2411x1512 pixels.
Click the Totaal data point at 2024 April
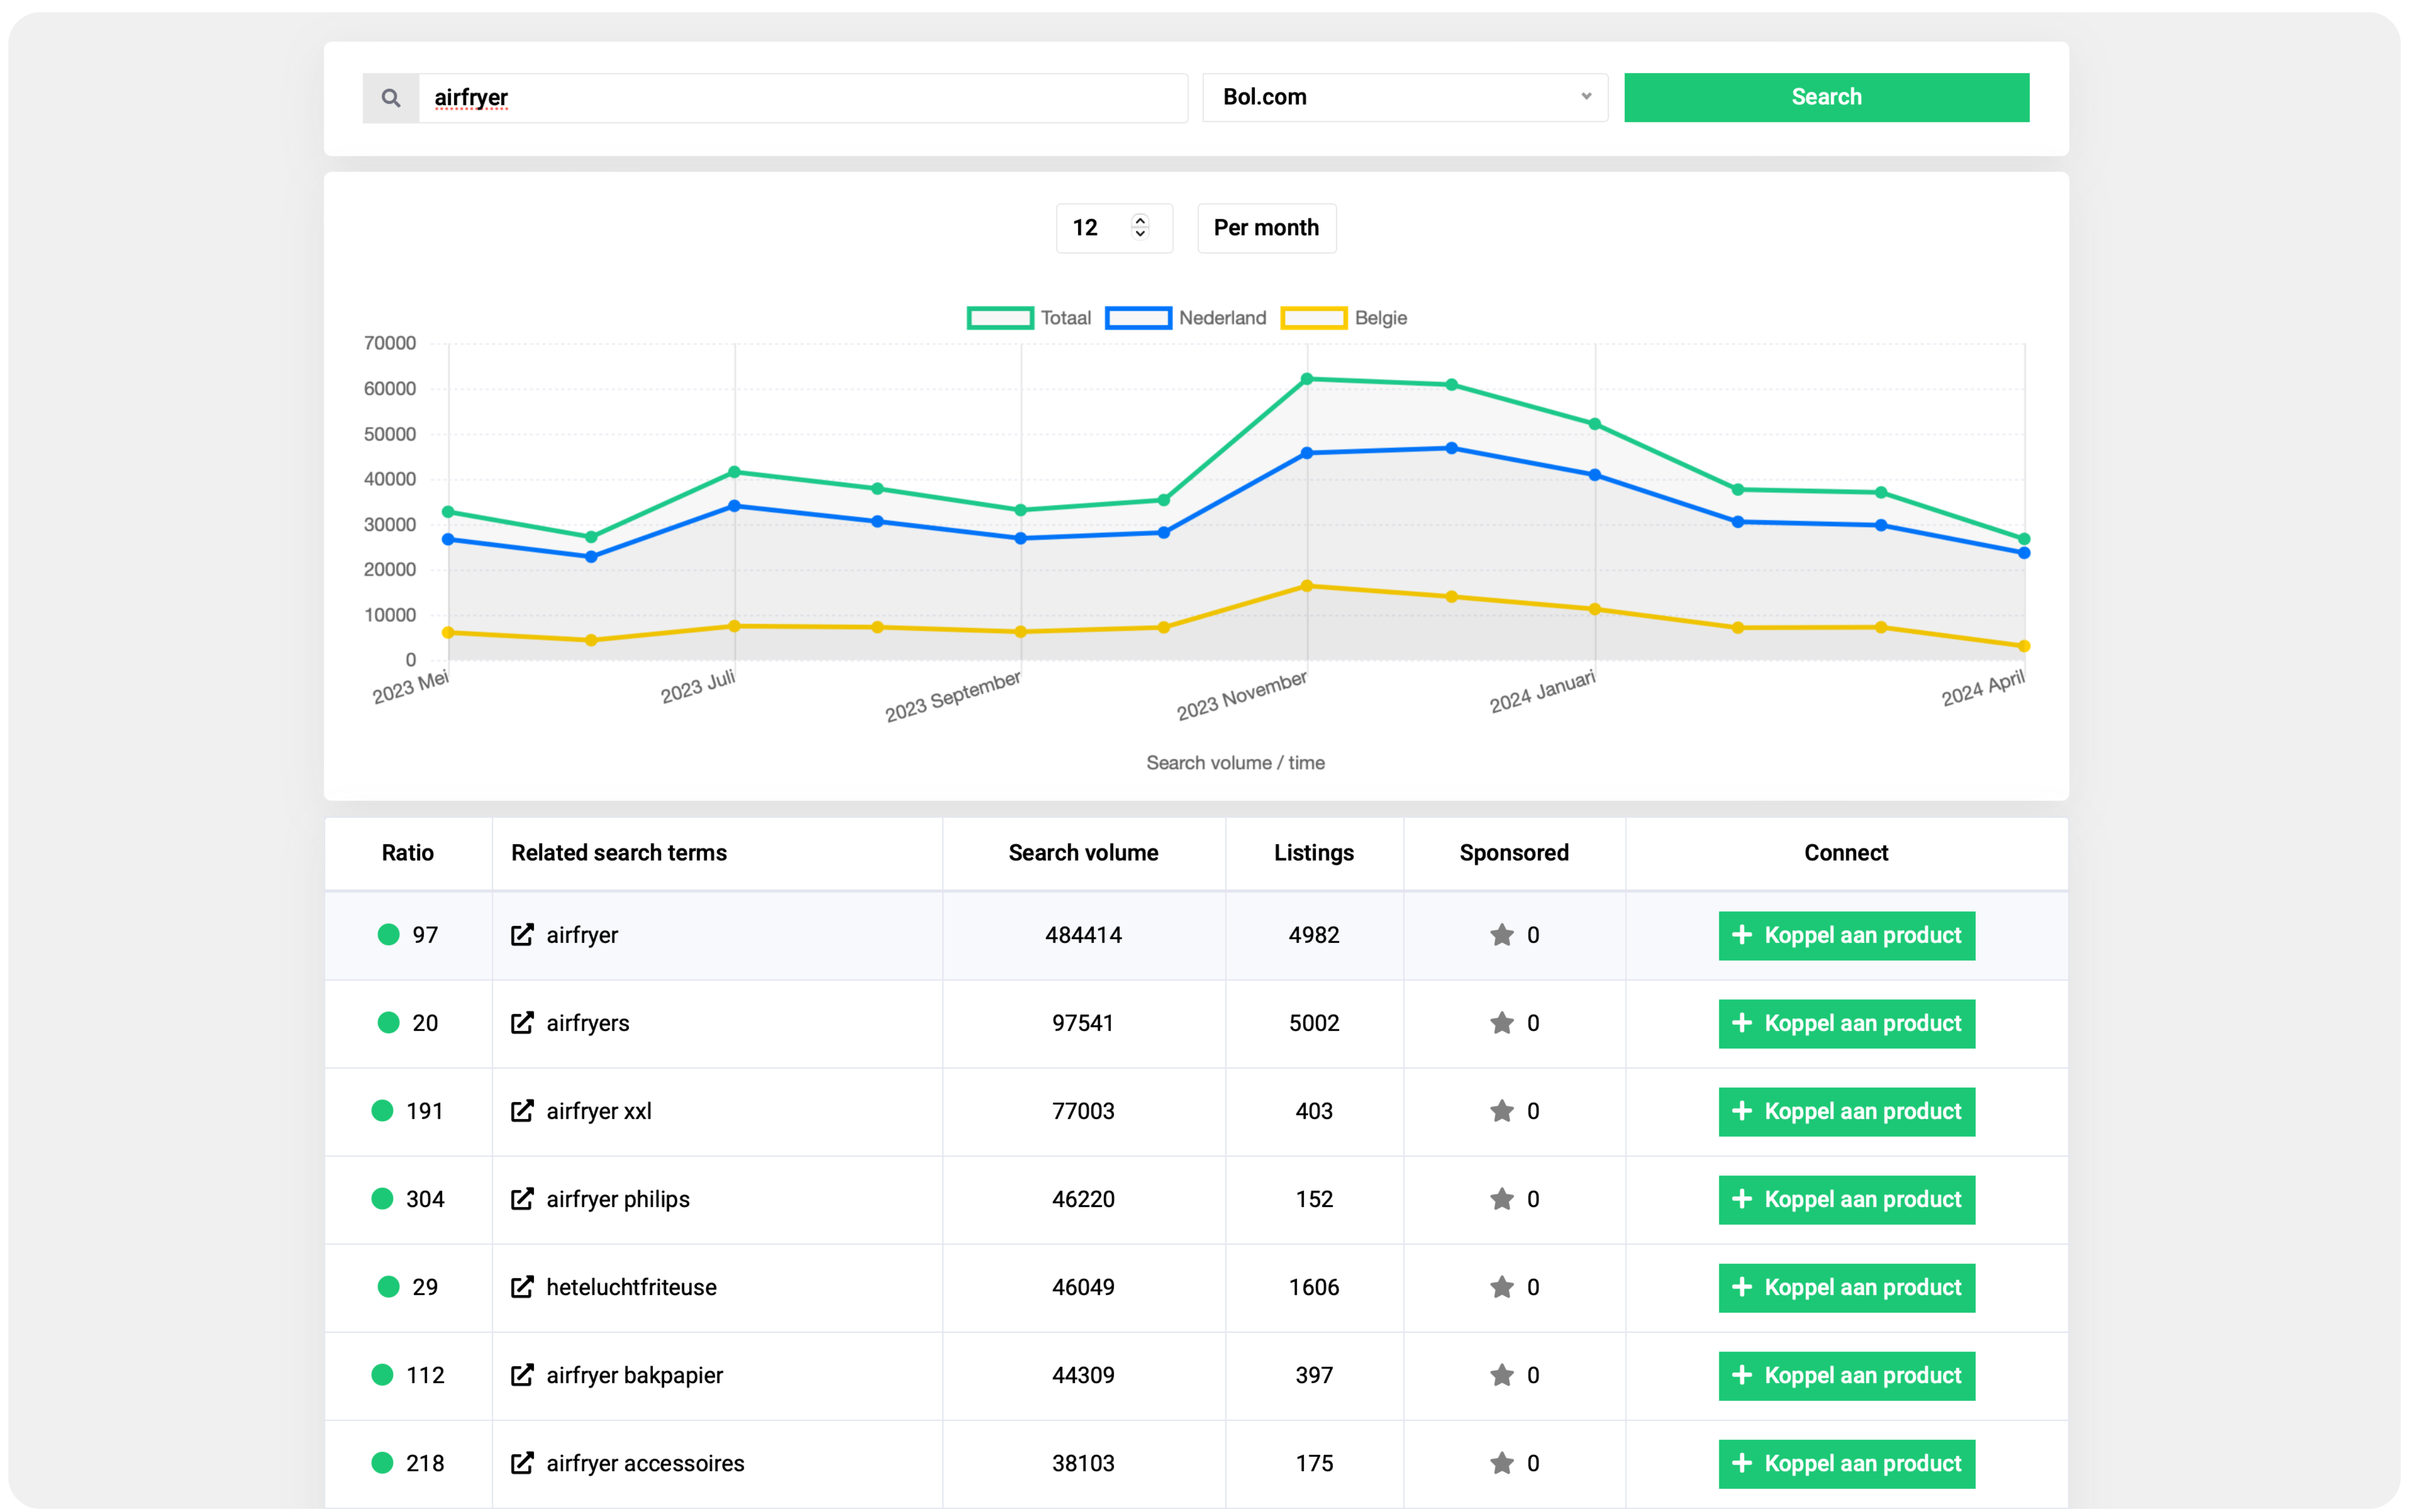[x=2024, y=539]
